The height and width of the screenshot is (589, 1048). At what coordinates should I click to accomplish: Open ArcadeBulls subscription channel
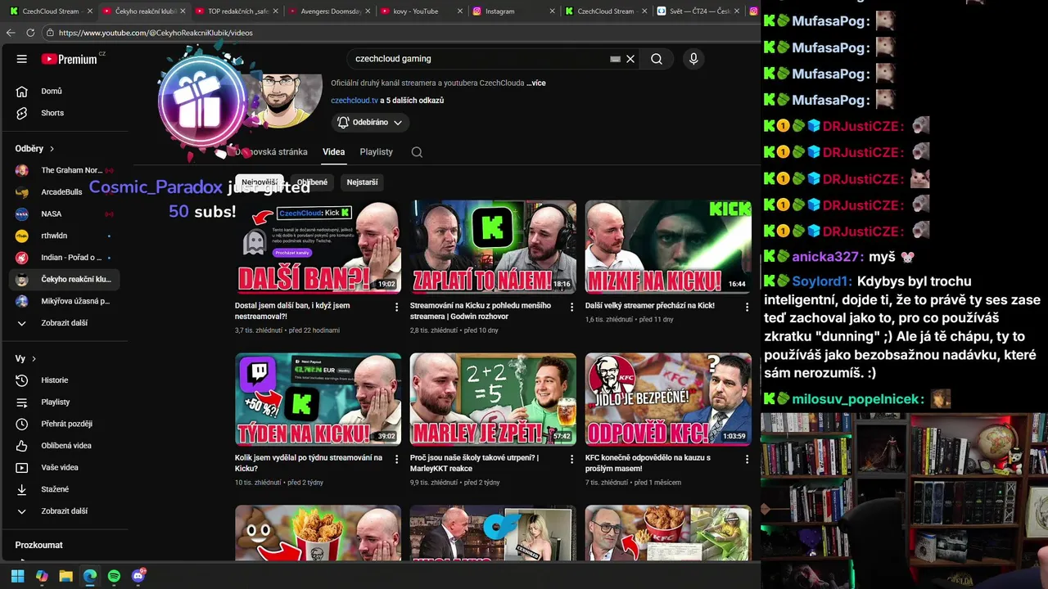pos(63,192)
